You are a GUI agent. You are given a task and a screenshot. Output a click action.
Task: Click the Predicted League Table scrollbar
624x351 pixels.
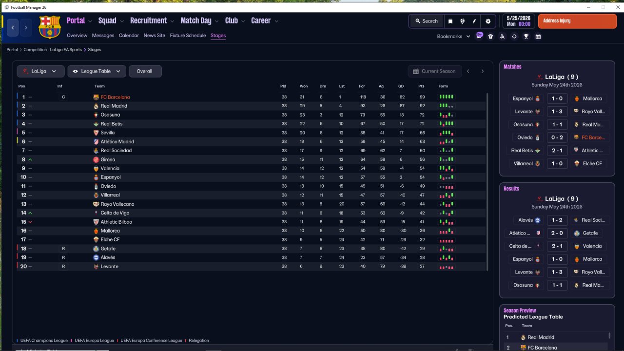[x=610, y=335]
